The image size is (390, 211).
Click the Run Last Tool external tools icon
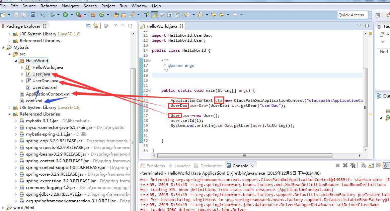click(x=79, y=15)
